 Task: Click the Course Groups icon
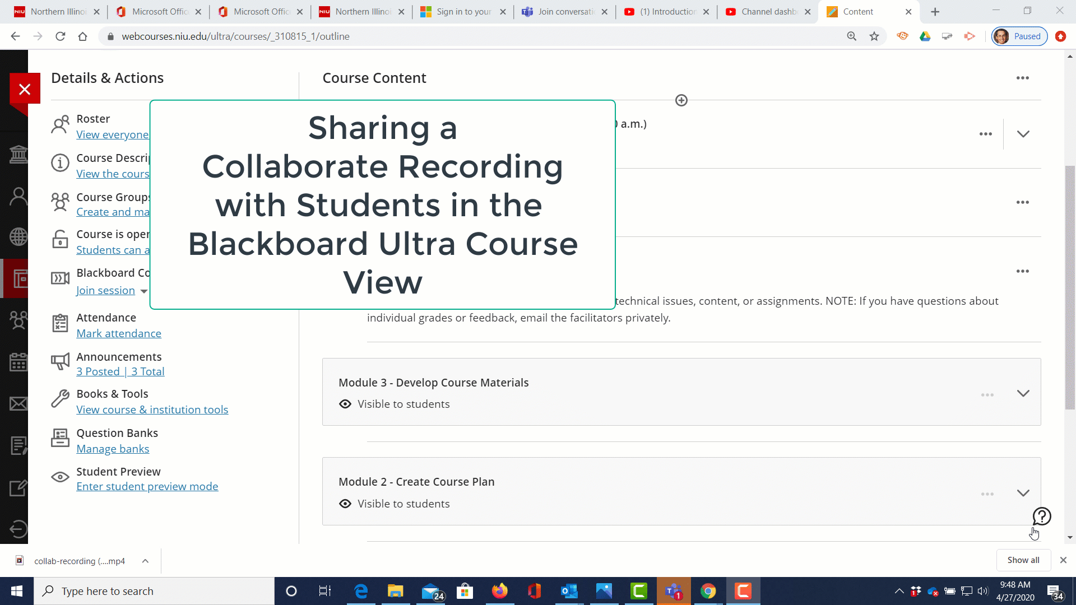(60, 202)
